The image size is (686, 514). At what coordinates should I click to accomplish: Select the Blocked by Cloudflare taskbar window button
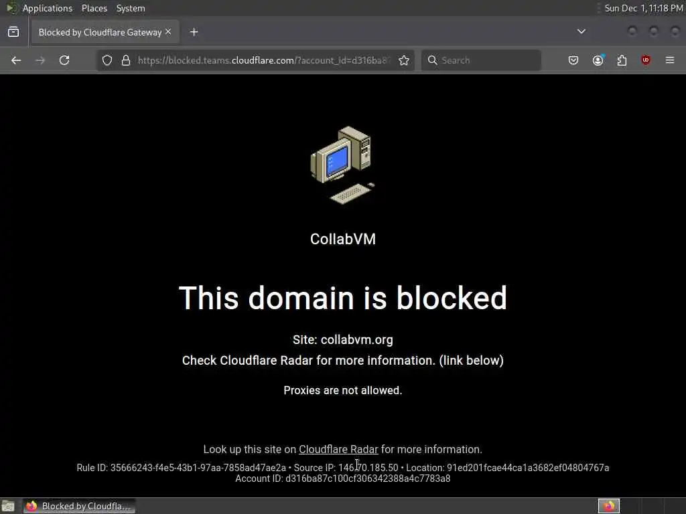(x=79, y=506)
